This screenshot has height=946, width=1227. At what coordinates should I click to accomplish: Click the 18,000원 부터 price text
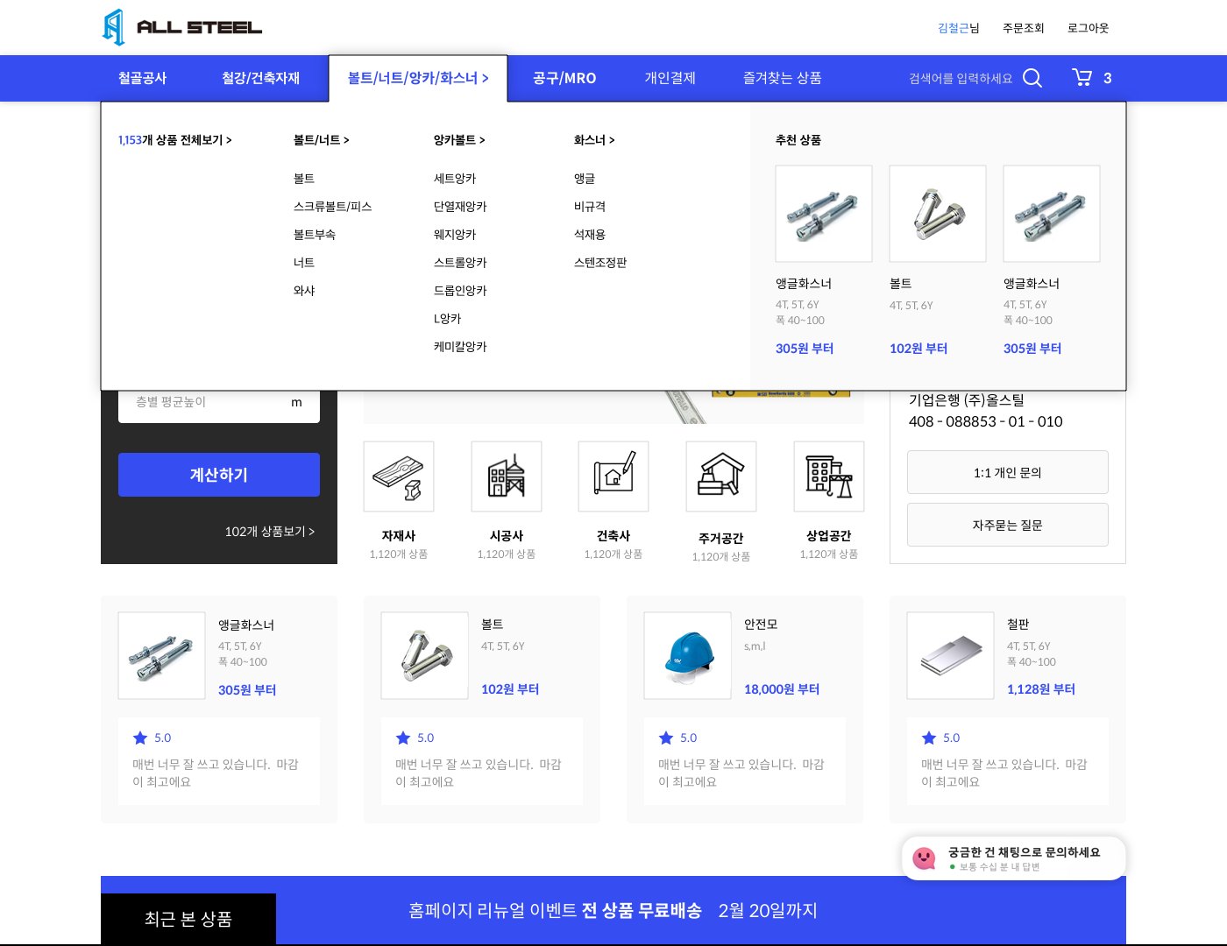(x=782, y=689)
